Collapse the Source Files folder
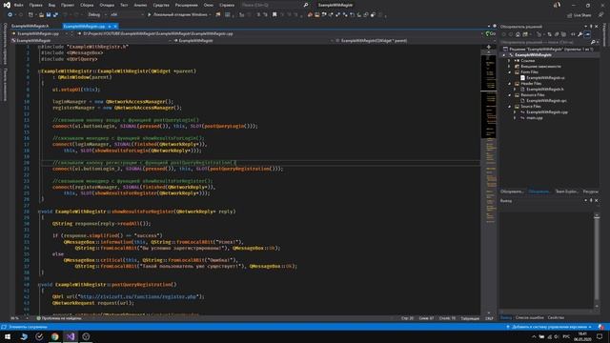This screenshot has width=610, height=343. click(x=509, y=107)
